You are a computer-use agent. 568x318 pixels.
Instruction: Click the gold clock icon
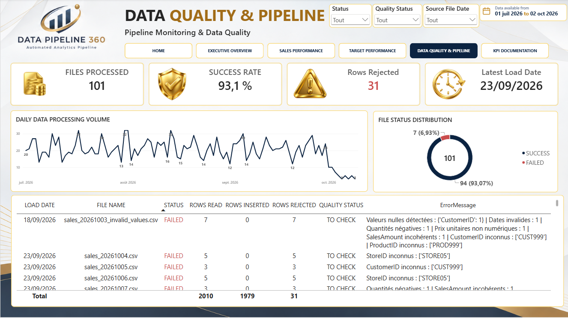click(448, 84)
